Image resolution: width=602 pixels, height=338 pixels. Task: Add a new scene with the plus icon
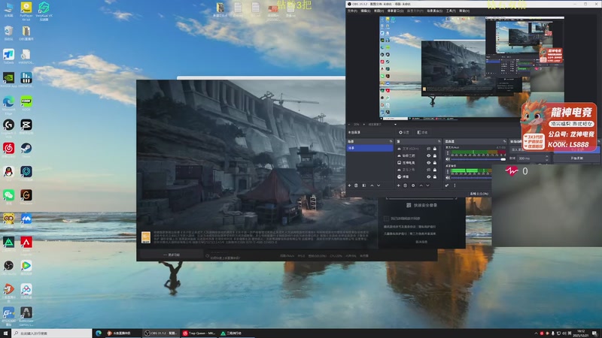click(x=349, y=186)
